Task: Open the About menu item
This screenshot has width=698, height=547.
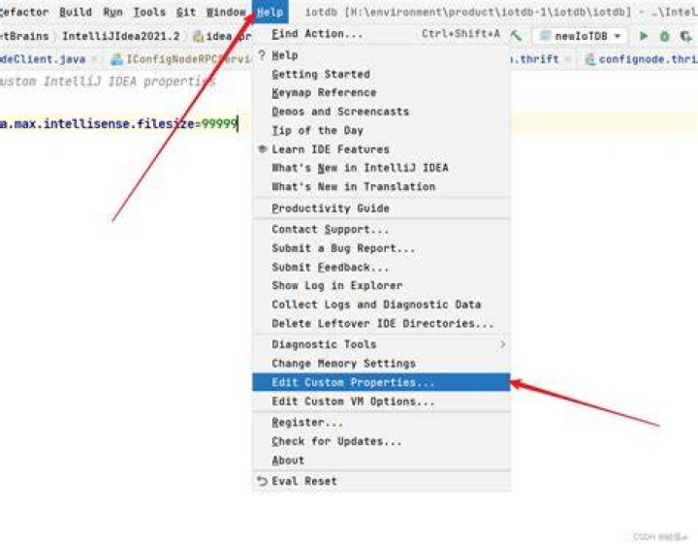Action: [x=381, y=460]
